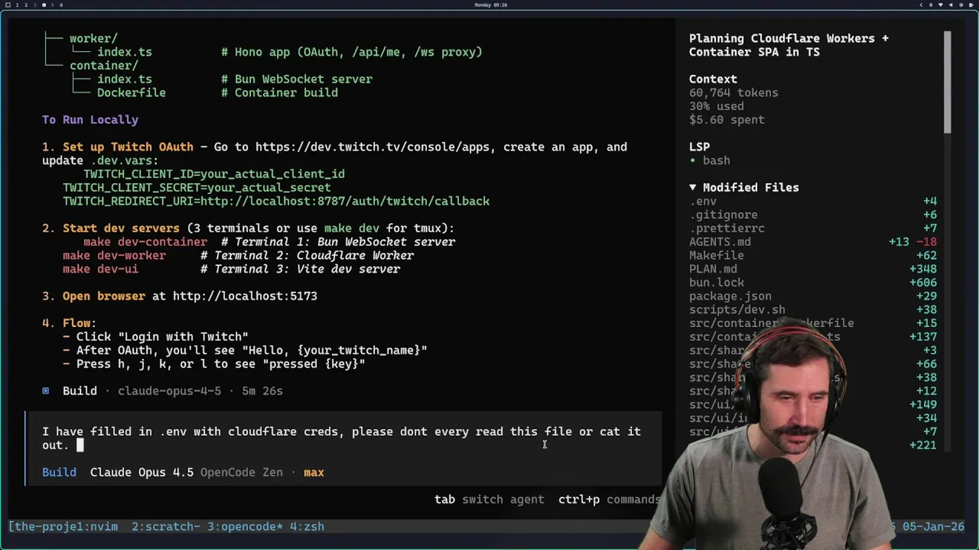The height and width of the screenshot is (550, 979).
Task: Switch to workspace 1 in top bar
Action: click(17, 5)
